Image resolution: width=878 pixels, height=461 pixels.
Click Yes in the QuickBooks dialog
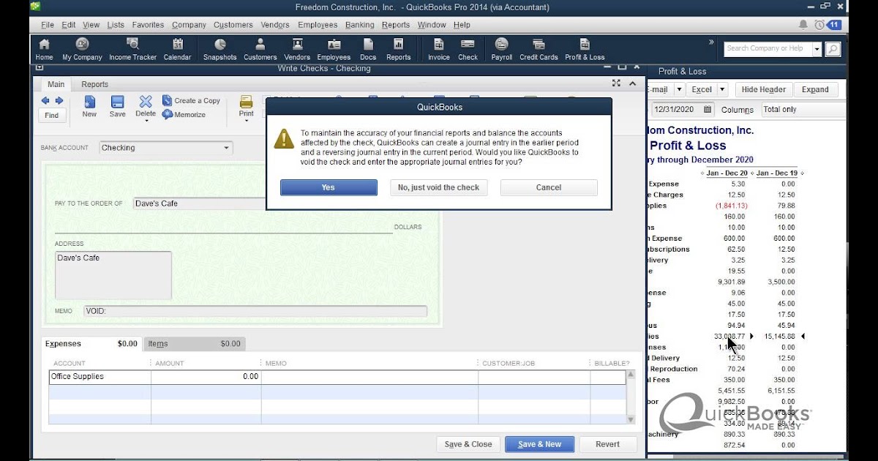coord(329,187)
